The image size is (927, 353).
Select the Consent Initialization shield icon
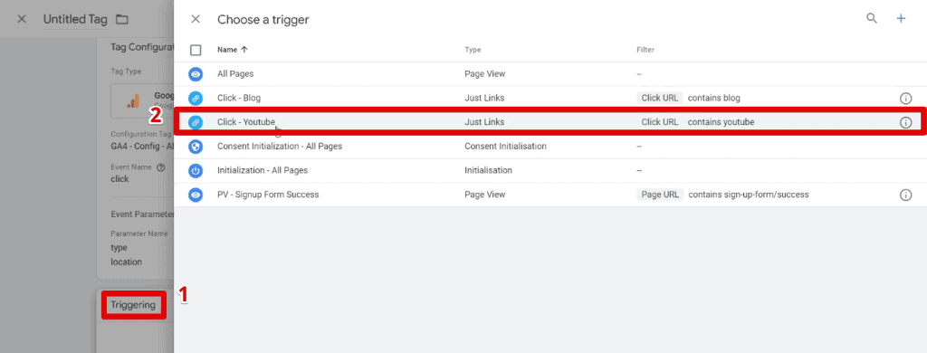point(196,146)
